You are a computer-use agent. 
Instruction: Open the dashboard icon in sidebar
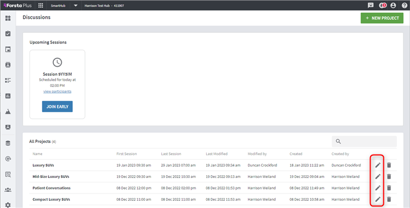8,18
